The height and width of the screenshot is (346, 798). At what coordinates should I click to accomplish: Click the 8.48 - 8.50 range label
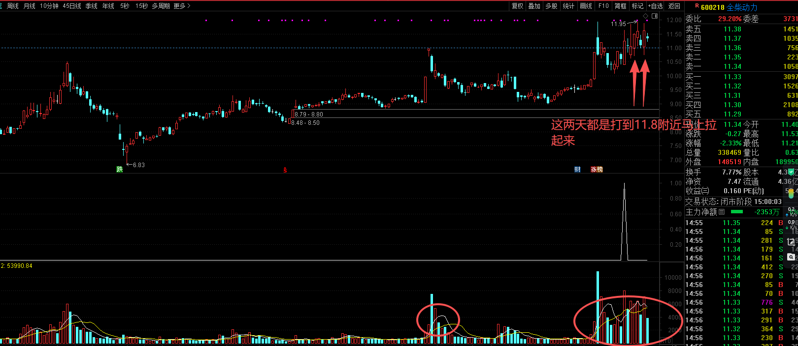(305, 123)
